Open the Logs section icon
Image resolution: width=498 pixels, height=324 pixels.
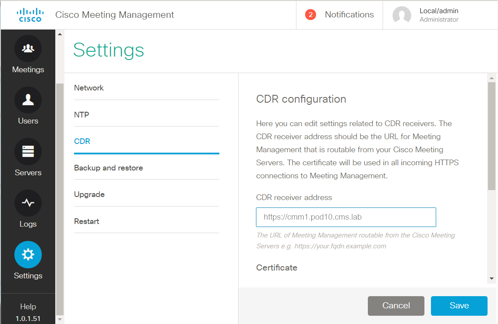(x=28, y=203)
